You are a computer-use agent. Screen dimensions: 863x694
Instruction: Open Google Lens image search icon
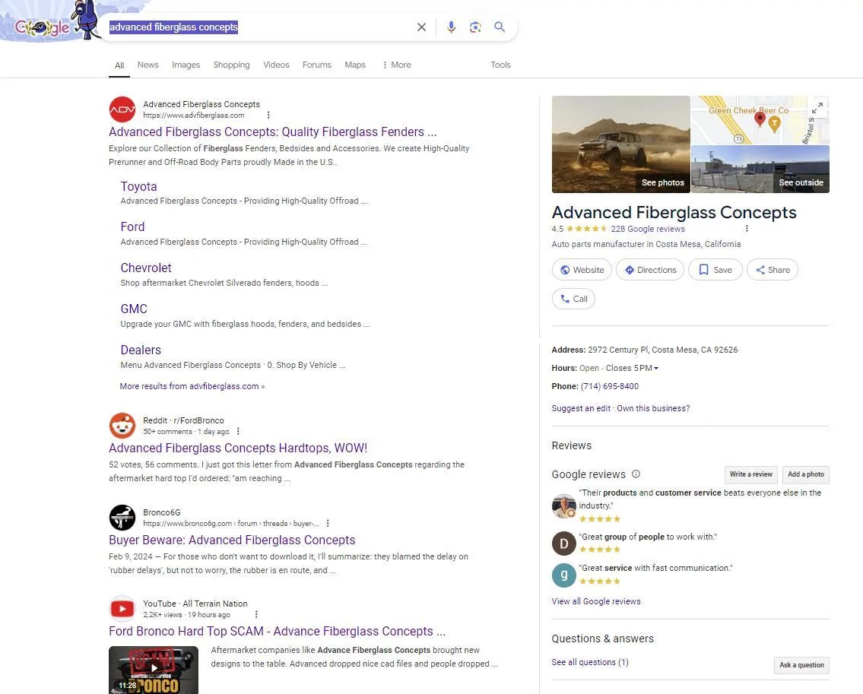[x=475, y=27]
